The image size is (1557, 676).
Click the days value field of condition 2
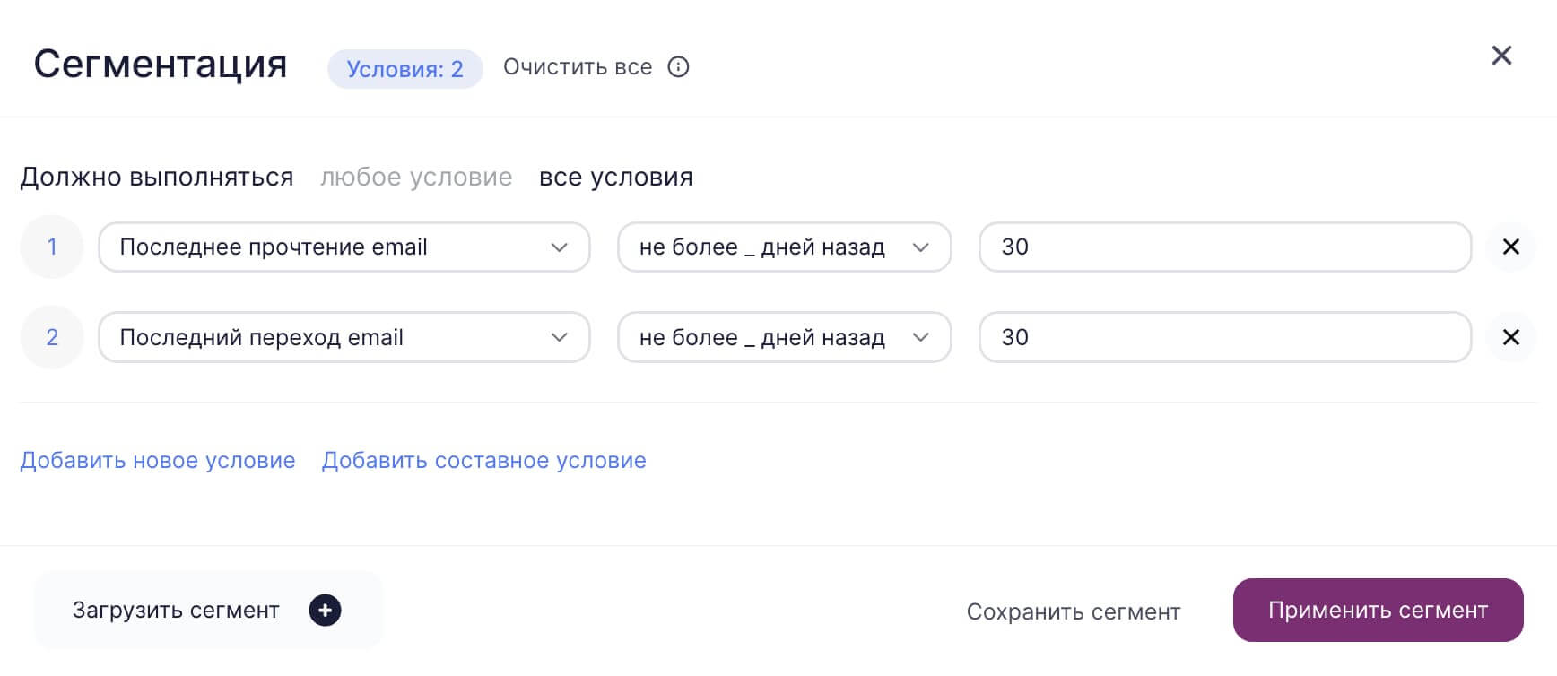[x=1225, y=337]
